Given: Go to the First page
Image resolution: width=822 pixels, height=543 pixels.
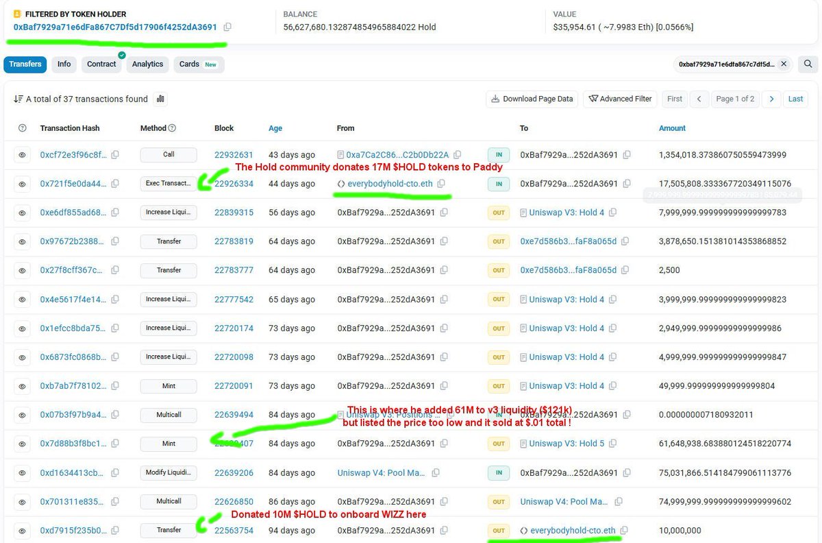Looking at the screenshot, I should (675, 99).
